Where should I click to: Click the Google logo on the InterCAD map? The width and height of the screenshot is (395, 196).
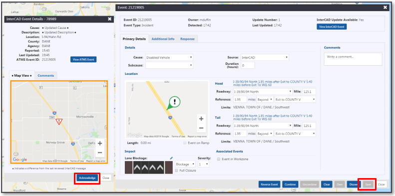20,160
